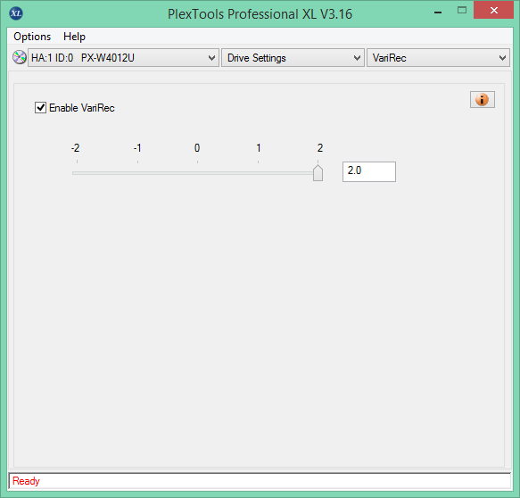This screenshot has height=498, width=520.
Task: Click the 1 slider scale label
Action: [x=259, y=147]
